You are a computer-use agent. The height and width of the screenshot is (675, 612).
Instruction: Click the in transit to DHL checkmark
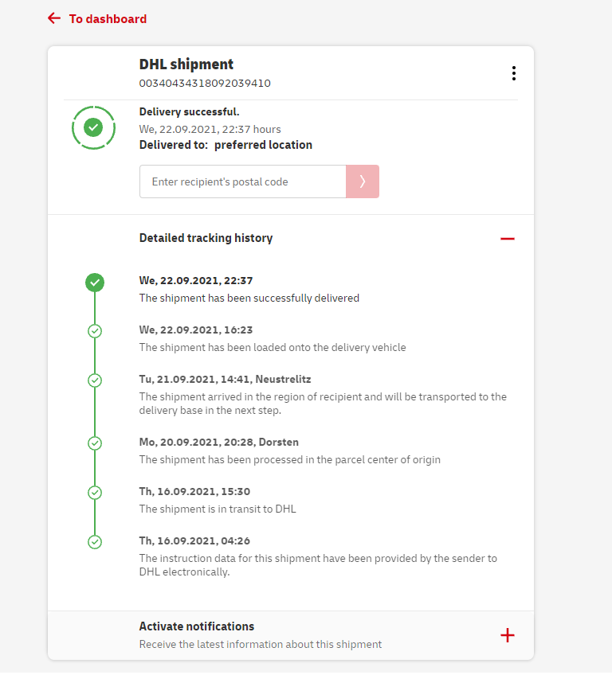[95, 493]
